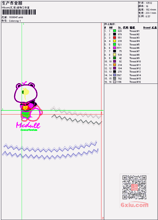
Task: Click the 'Brand' column header
Action: click(147, 28)
